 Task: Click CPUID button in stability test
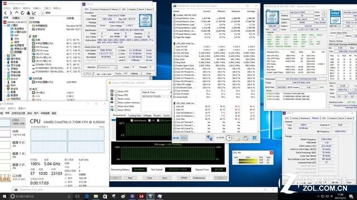tap(184, 178)
